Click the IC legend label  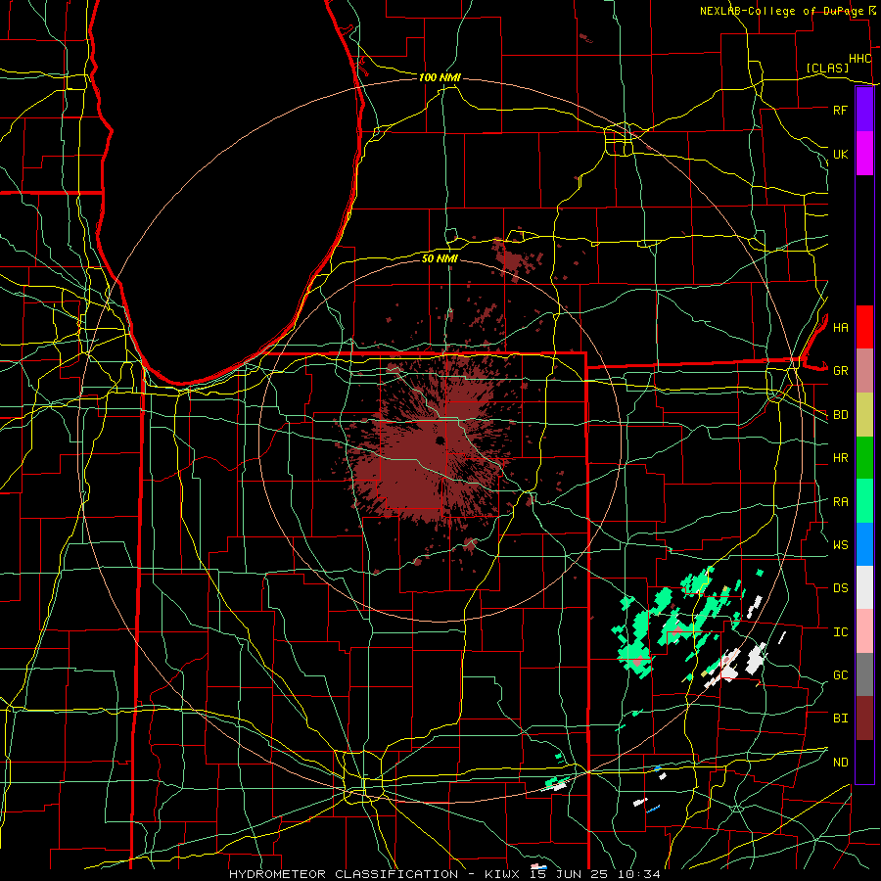point(840,632)
